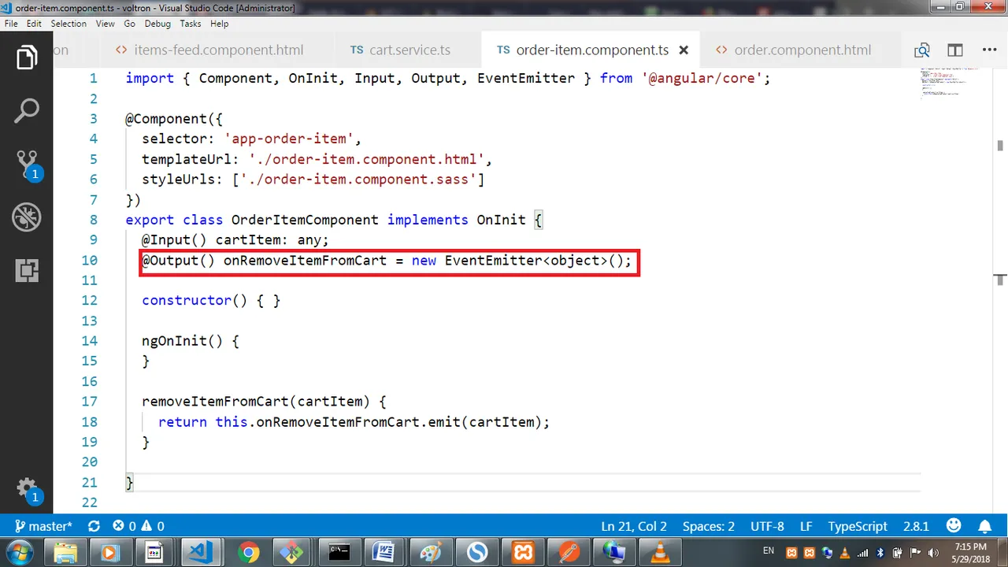Click the 'app-order-item' selector string
The height and width of the screenshot is (567, 1008).
[288, 139]
